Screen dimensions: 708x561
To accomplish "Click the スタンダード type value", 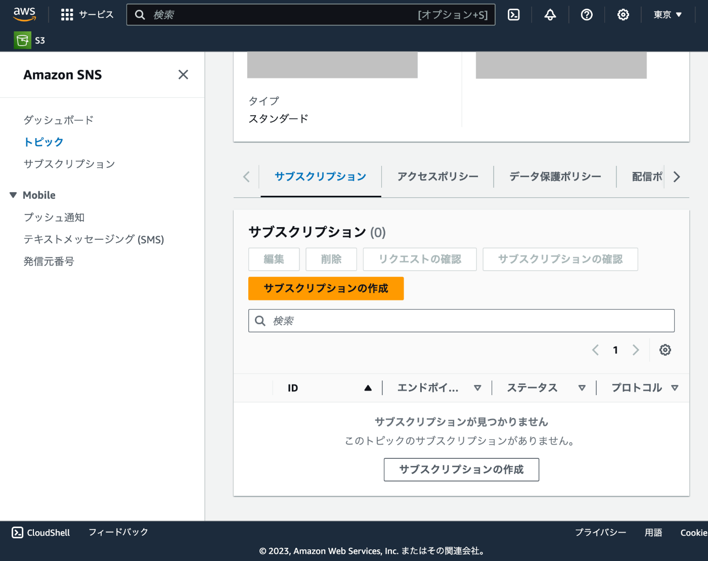I will coord(278,119).
